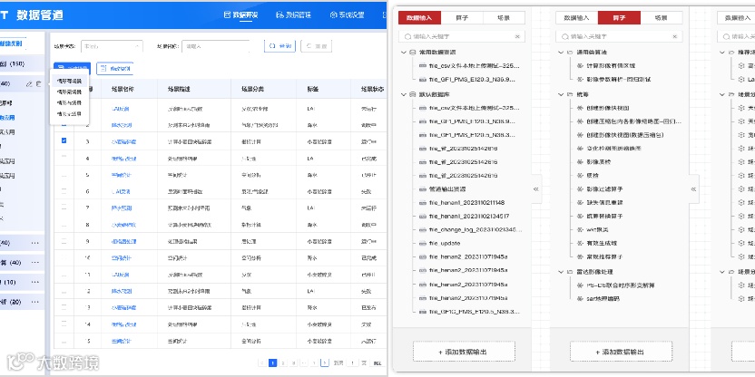Click the database icon beside 默认数据库
The width and height of the screenshot is (755, 377).
[413, 95]
